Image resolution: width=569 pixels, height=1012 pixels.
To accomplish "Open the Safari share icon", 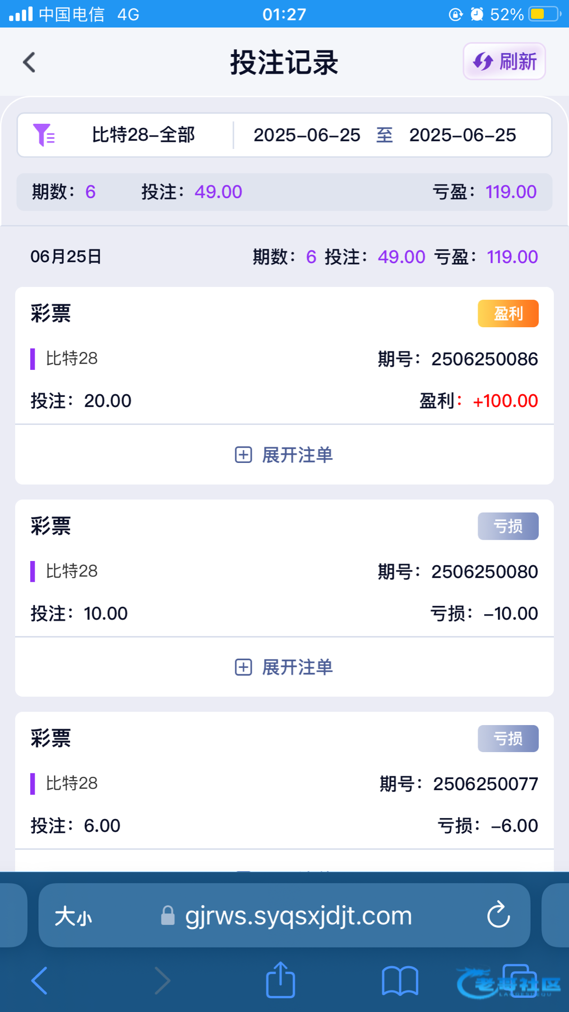I will point(281,979).
